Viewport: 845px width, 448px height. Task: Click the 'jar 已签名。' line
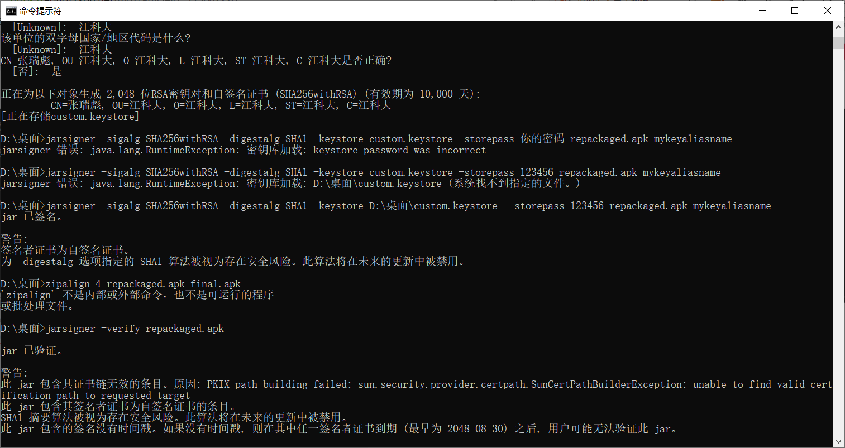pos(31,216)
